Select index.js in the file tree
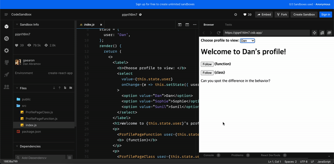Viewport: 334px width, 164px height. pyautogui.click(x=44, y=125)
